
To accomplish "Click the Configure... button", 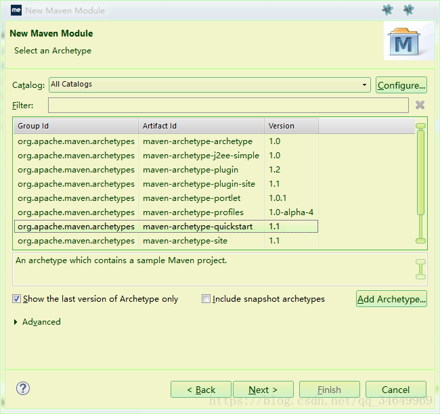I will point(401,85).
